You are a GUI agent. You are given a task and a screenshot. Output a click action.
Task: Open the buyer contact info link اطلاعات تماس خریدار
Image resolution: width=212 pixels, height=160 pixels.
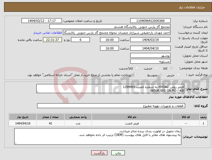[x=48, y=33]
